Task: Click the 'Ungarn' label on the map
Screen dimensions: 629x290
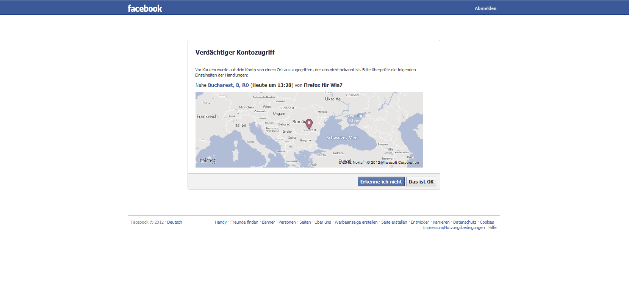Action: pos(279,114)
